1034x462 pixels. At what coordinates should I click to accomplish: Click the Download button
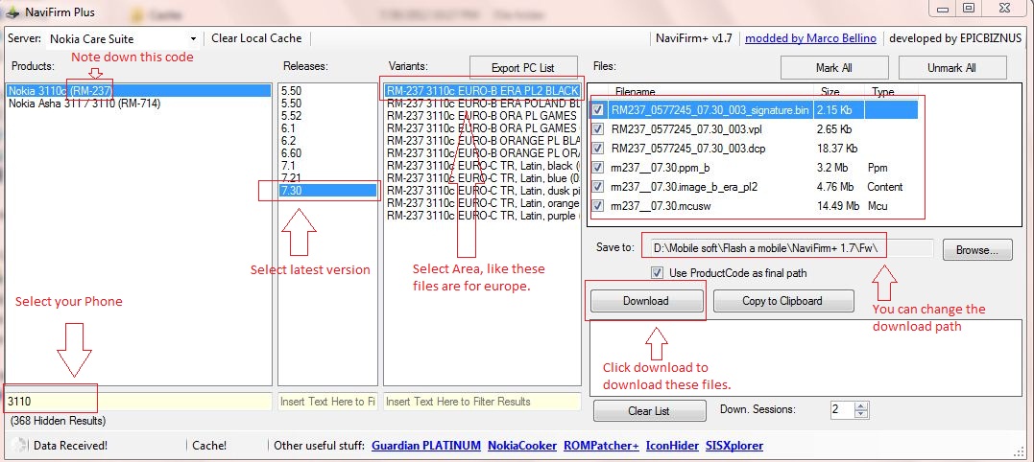pos(645,301)
